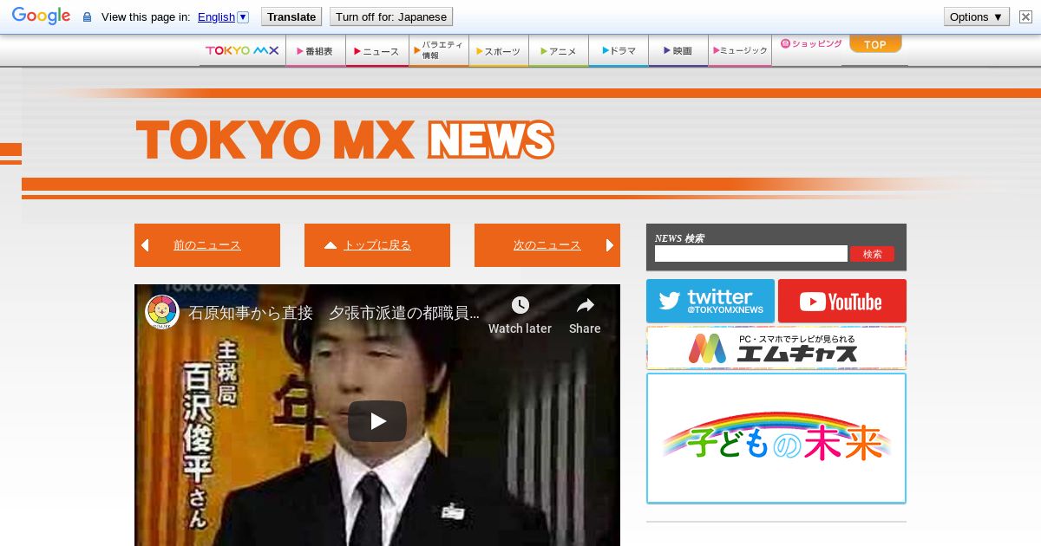Open the ミュージック menu item
Image resolution: width=1041 pixels, height=546 pixels.
pos(740,51)
